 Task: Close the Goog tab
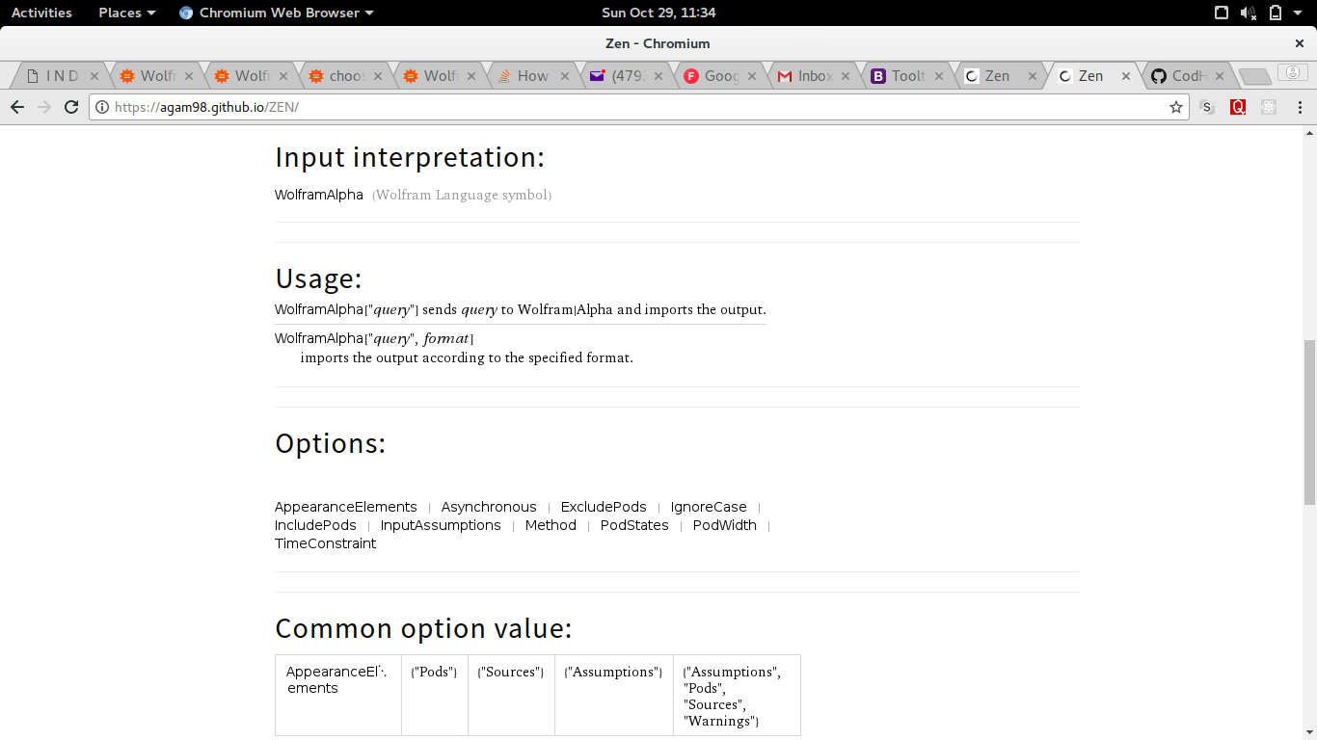pyautogui.click(x=752, y=76)
